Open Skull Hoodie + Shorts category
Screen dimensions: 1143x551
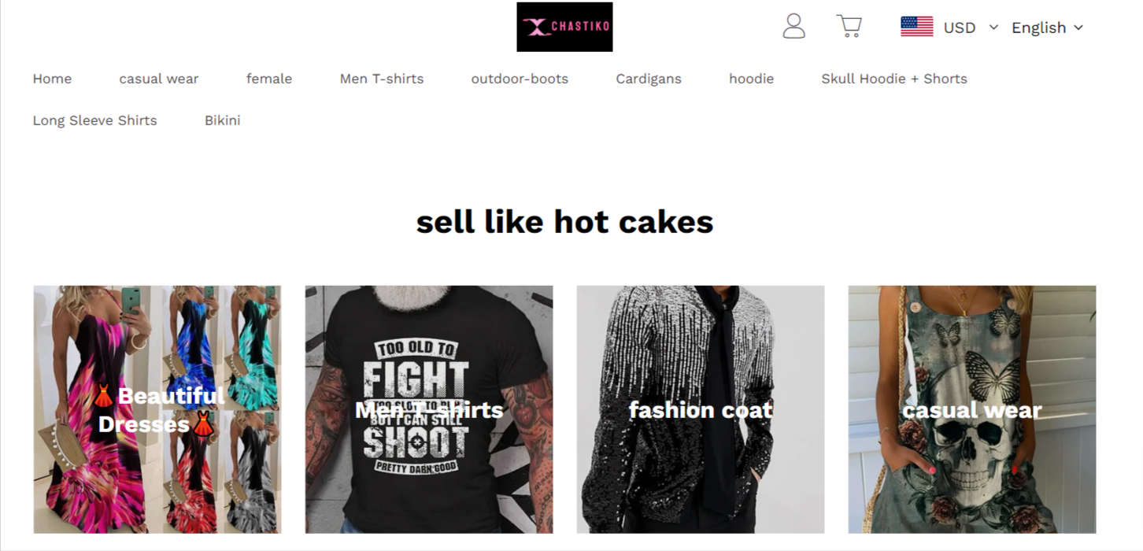[894, 79]
